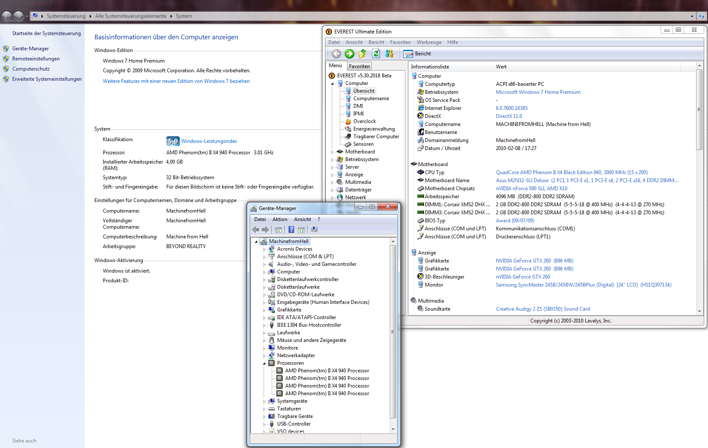Collapse MachinefromHell root node in Geräte-Manager

tap(256, 242)
